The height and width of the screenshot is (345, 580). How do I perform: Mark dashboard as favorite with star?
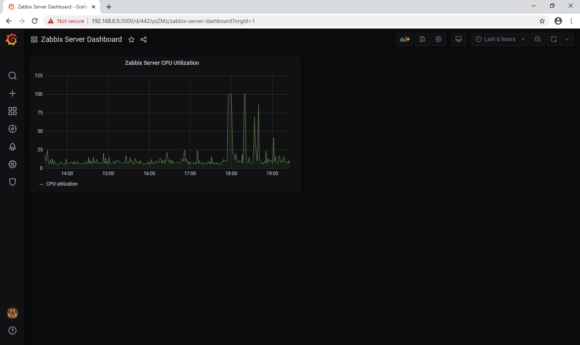click(x=131, y=39)
